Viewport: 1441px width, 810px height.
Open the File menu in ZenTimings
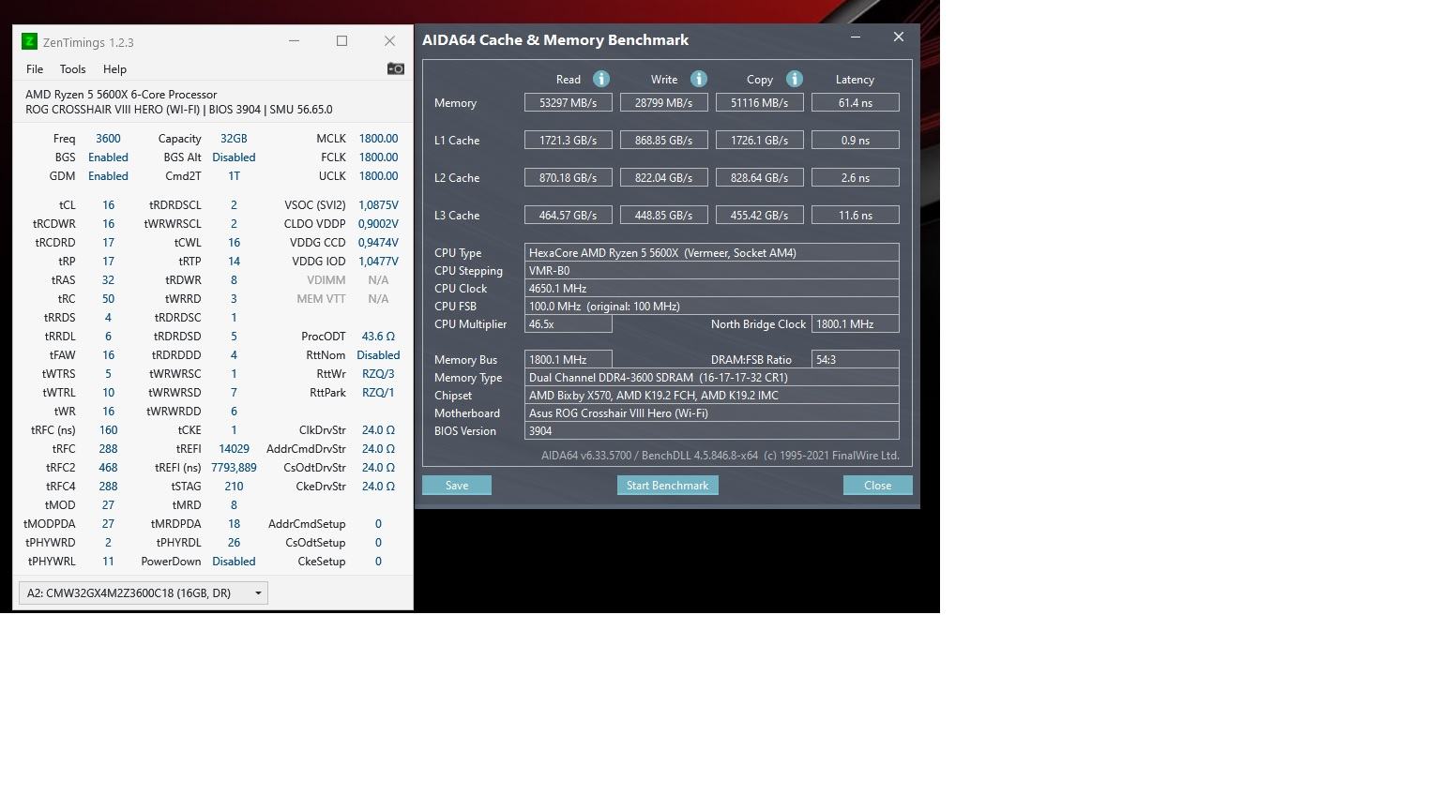[35, 69]
